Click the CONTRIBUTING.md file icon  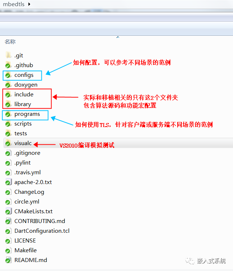(x=8, y=221)
